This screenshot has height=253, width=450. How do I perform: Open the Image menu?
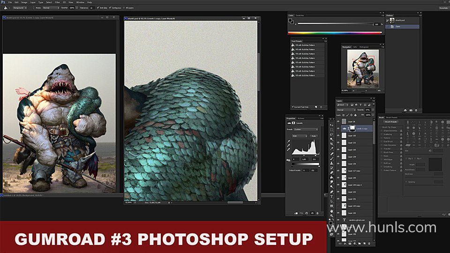click(x=24, y=2)
